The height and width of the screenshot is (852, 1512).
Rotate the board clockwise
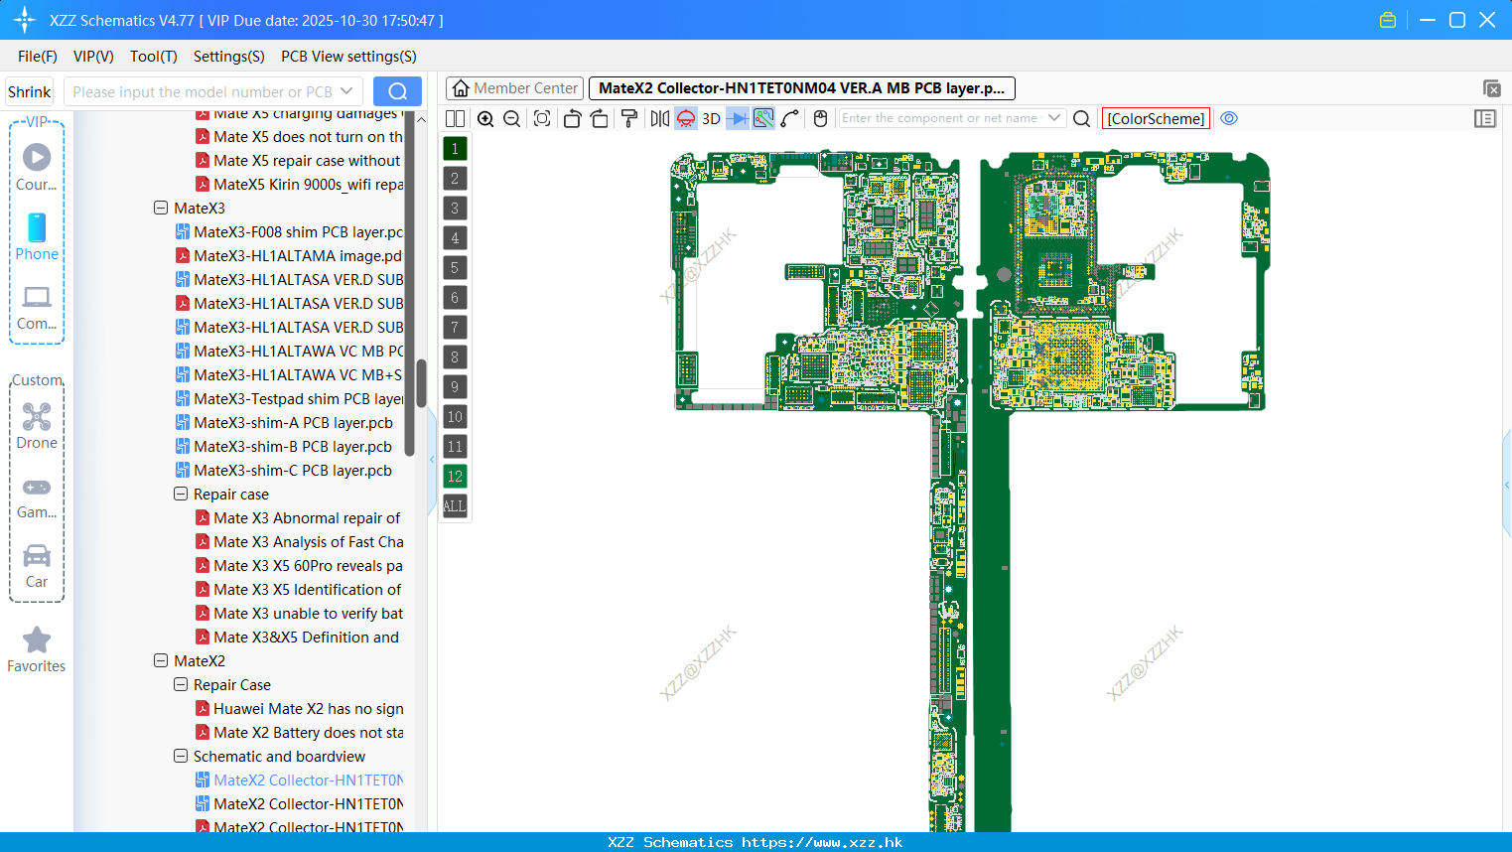(600, 118)
